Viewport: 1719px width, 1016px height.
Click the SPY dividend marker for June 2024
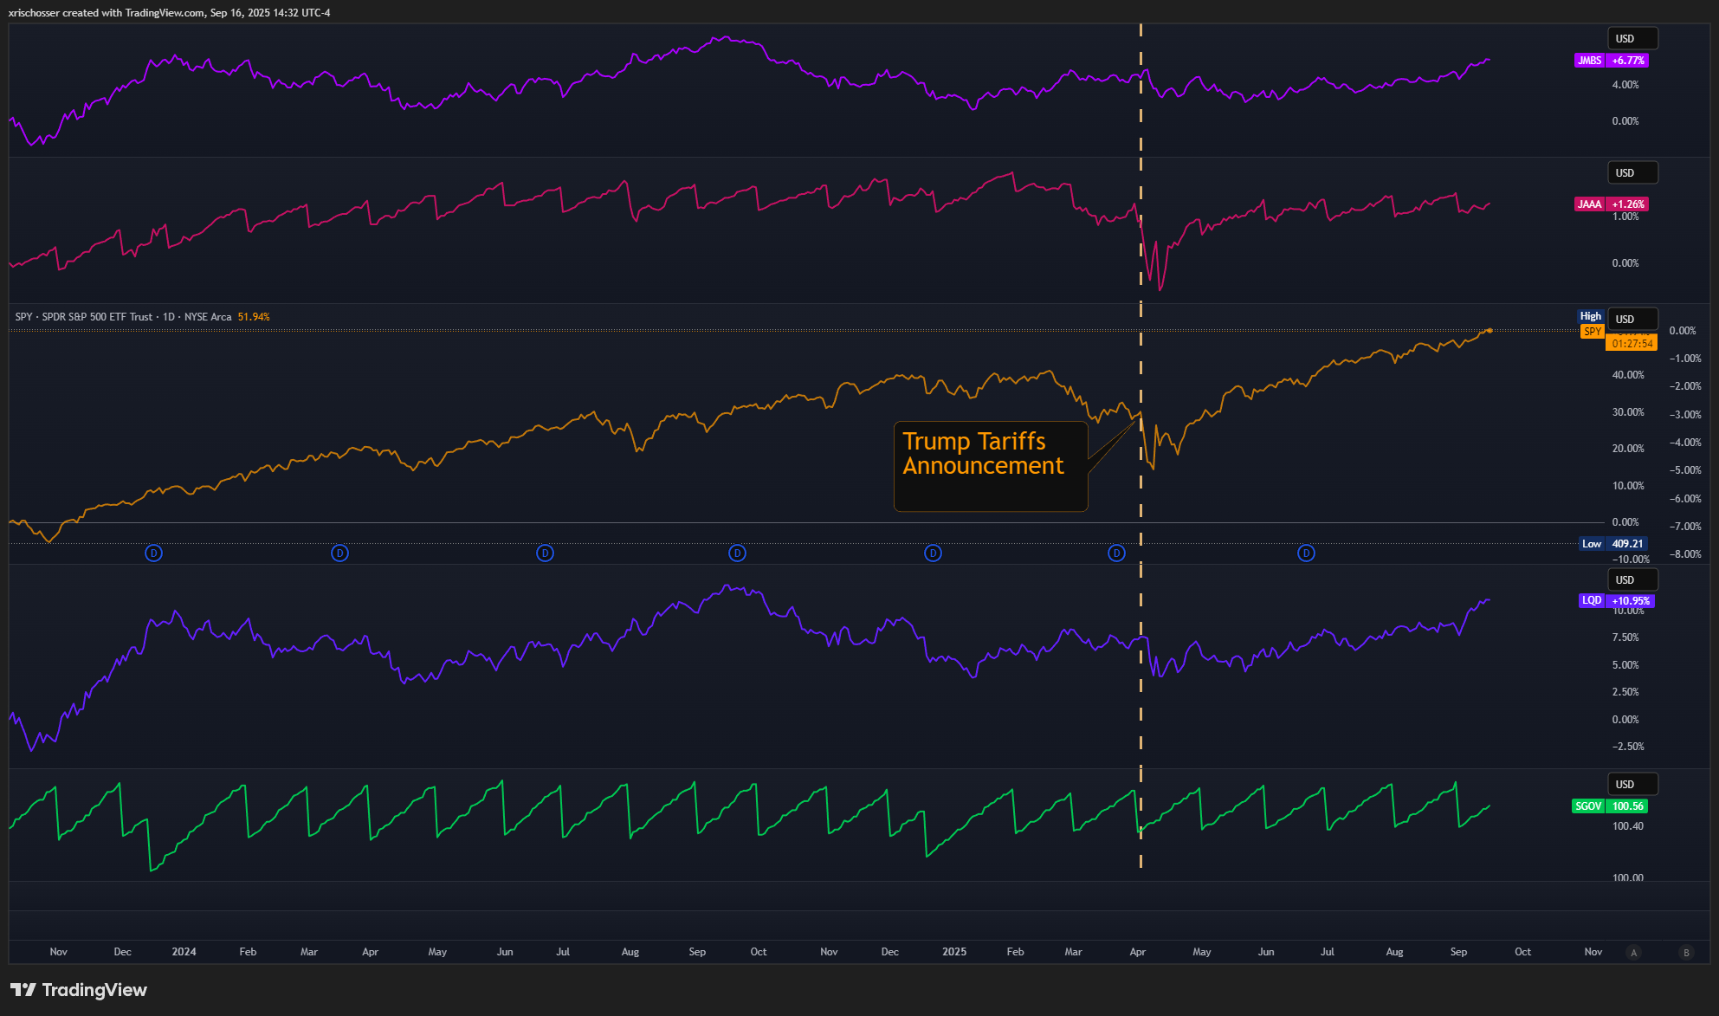545,553
